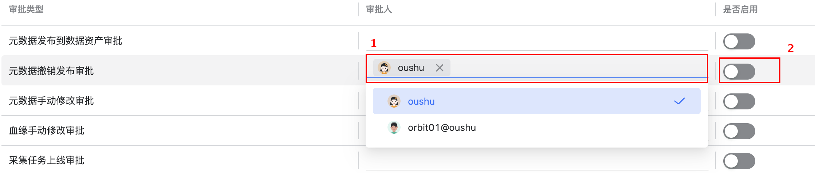
Task: Enable 元数据发布到数据资产审批 toggle
Action: pos(739,41)
